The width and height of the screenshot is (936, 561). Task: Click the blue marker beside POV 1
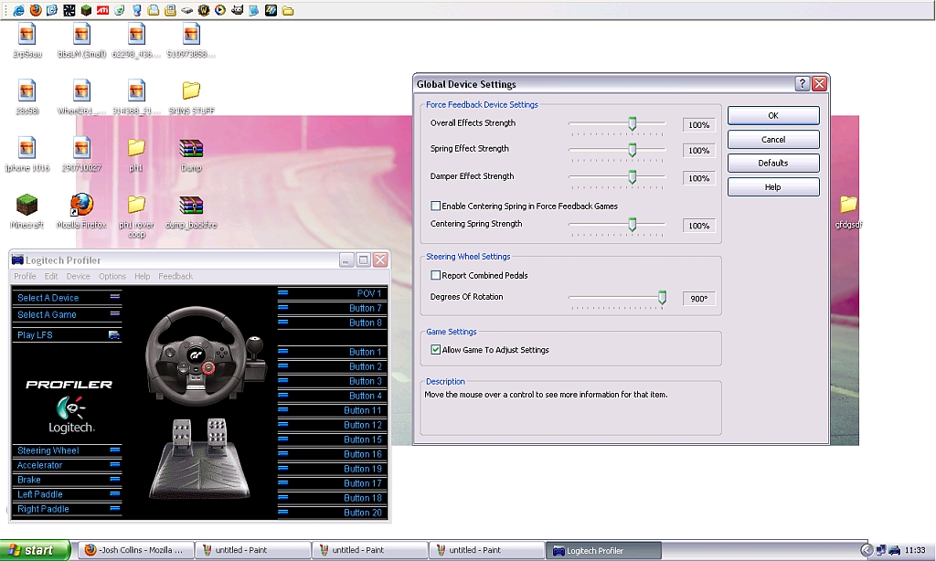point(283,293)
